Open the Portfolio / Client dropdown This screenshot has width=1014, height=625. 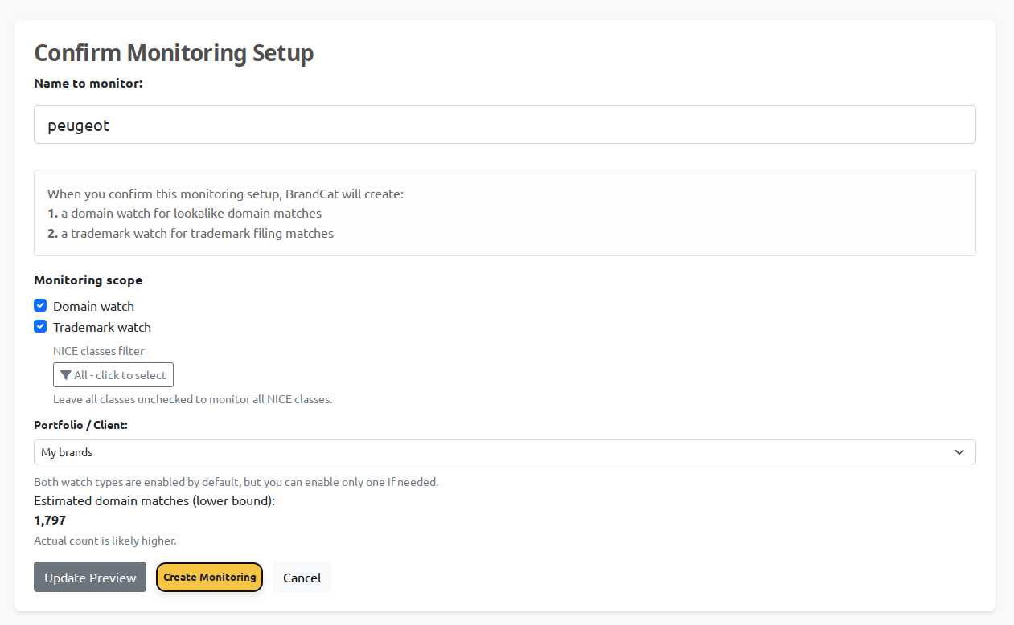tap(505, 451)
